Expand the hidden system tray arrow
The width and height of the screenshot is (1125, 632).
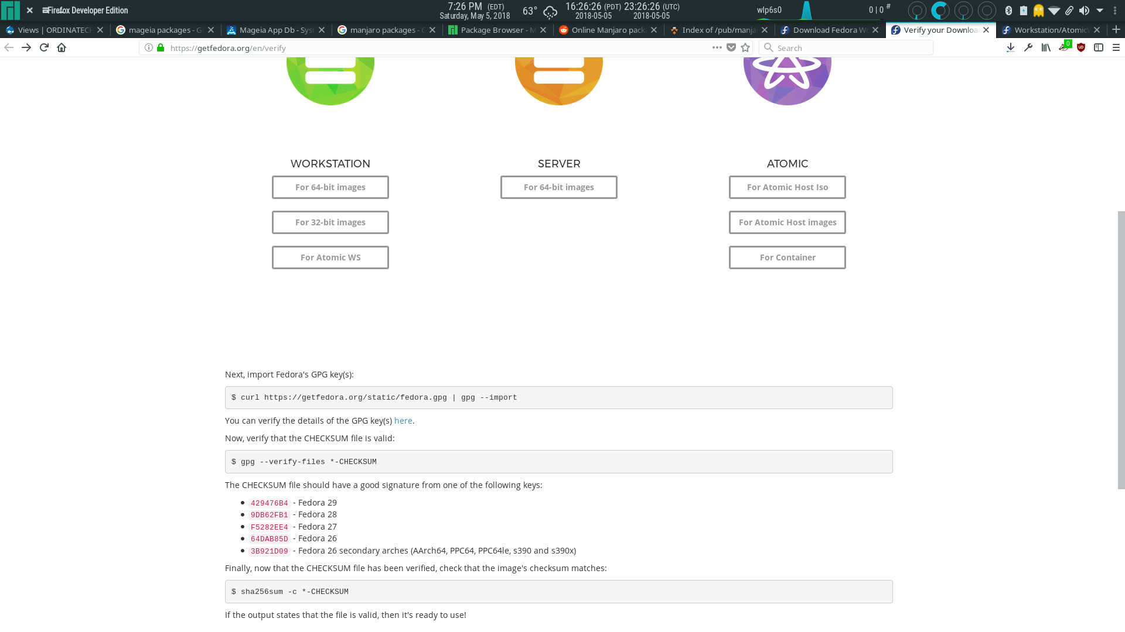(x=1100, y=11)
